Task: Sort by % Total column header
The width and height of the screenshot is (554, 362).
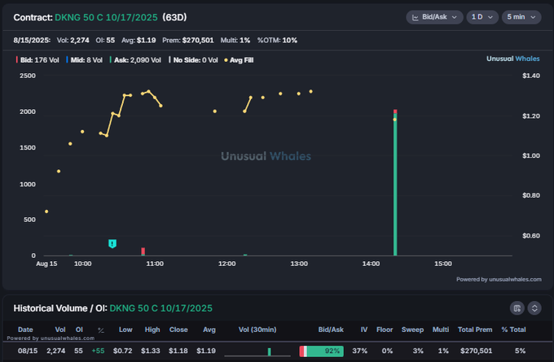Action: 513,329
